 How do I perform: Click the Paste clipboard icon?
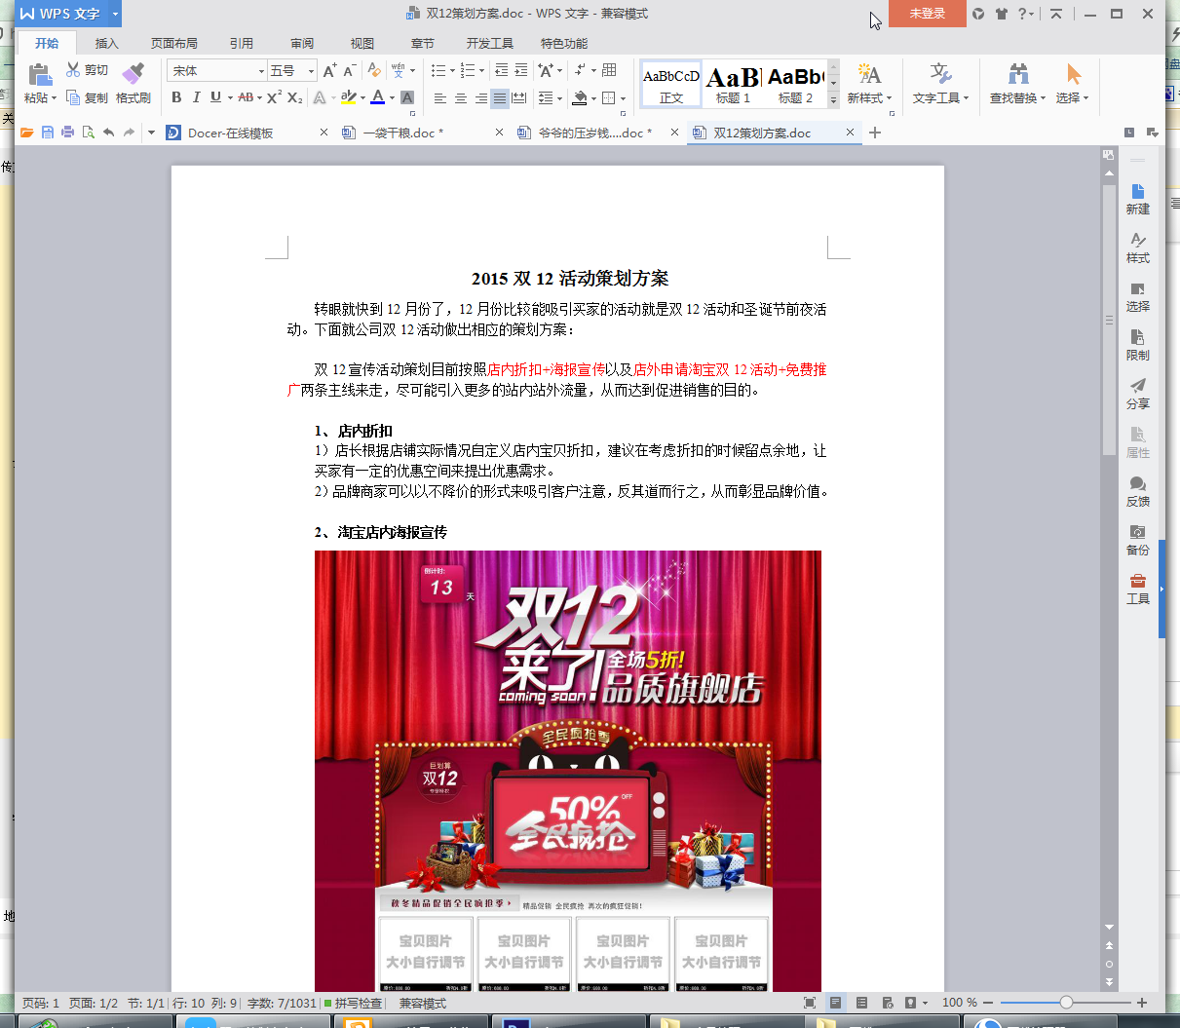click(x=40, y=74)
